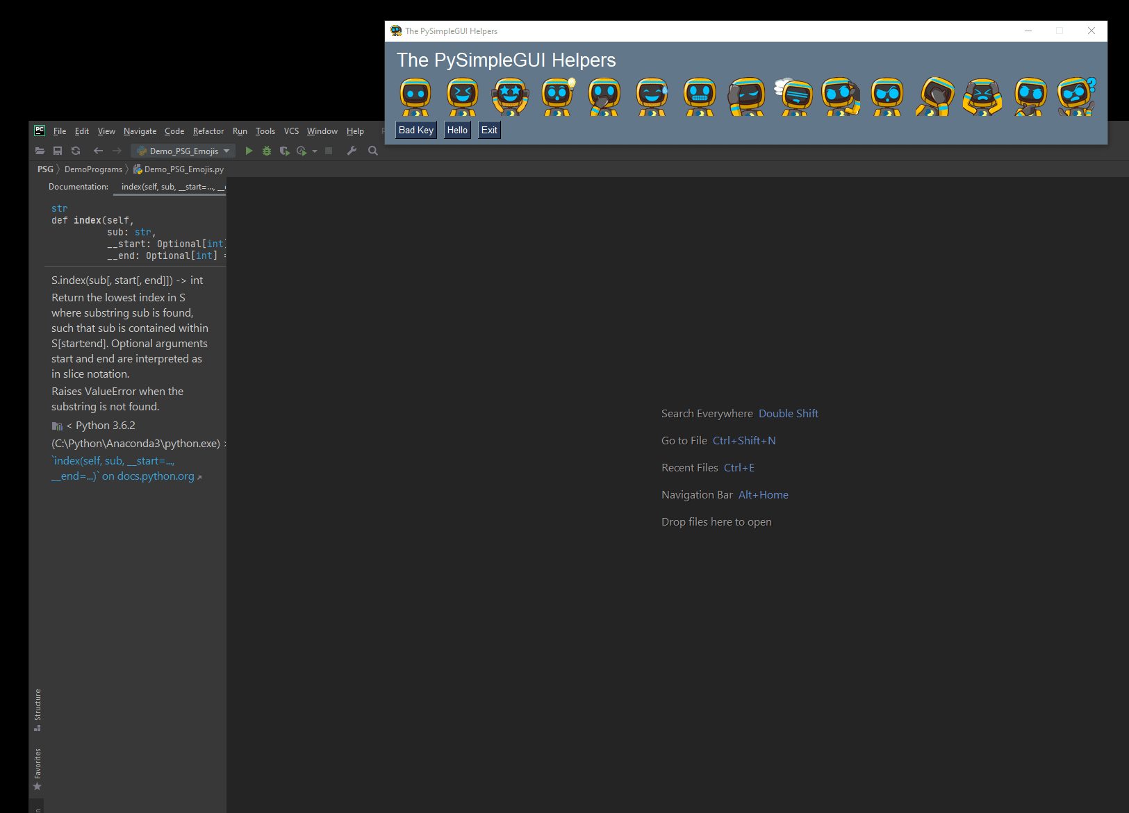Open the docs.python.org link for index

point(126,469)
